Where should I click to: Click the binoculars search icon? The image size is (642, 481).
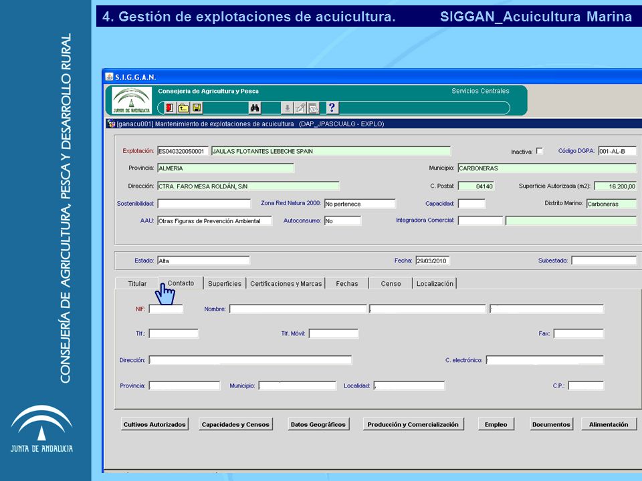click(255, 108)
